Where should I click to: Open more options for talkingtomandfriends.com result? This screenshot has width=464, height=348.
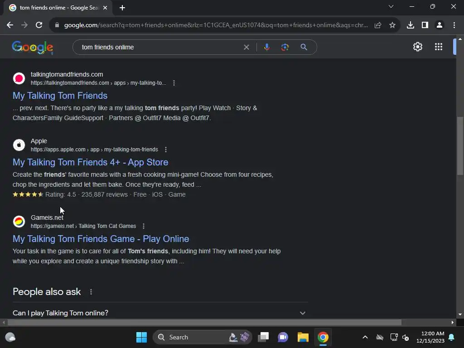coord(174,83)
